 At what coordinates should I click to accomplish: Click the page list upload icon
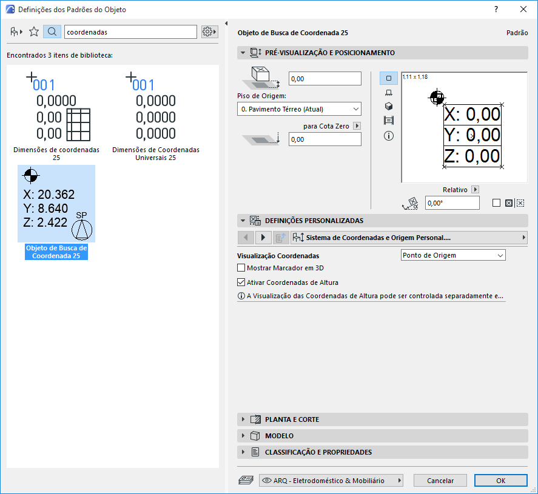(x=281, y=238)
